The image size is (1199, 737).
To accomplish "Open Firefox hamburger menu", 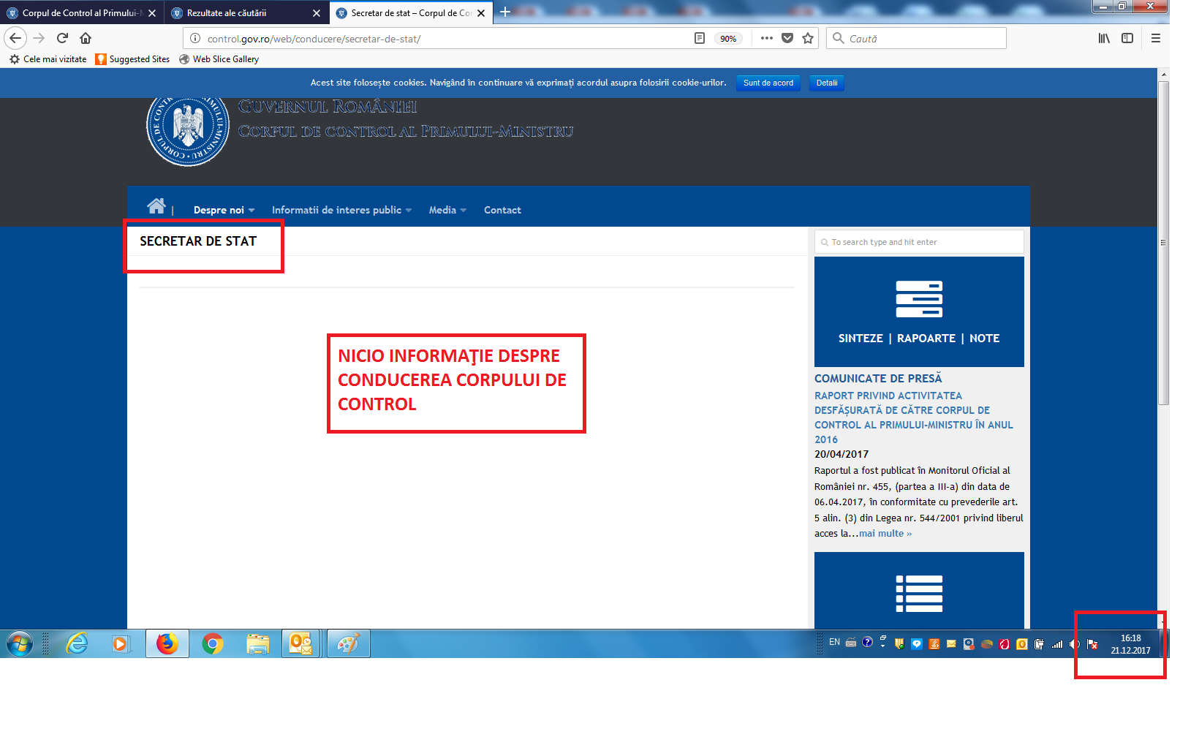I will (x=1156, y=38).
